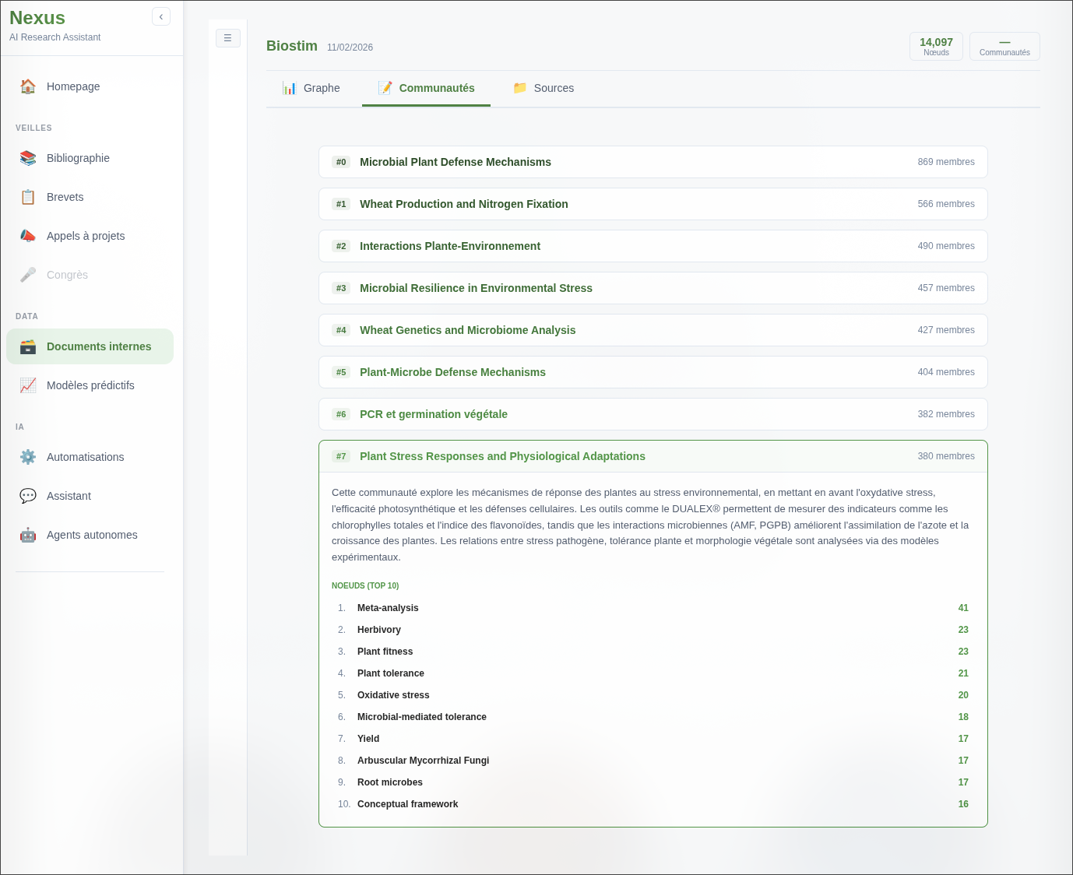Viewport: 1073px width, 875px height.
Task: Toggle the hamburger menu panel button
Action: [x=227, y=38]
